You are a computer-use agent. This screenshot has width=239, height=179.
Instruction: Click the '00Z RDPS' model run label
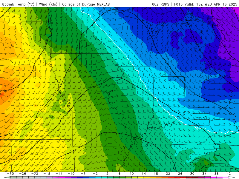[161, 4]
